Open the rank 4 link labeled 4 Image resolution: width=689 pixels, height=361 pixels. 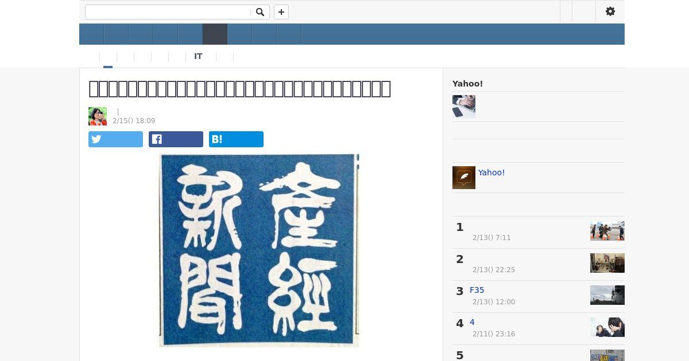(472, 322)
